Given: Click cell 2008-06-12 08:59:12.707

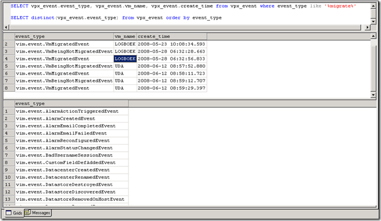Looking at the screenshot, I should [x=172, y=81].
